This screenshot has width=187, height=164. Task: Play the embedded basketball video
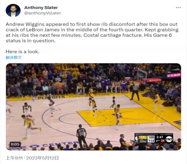93,107
